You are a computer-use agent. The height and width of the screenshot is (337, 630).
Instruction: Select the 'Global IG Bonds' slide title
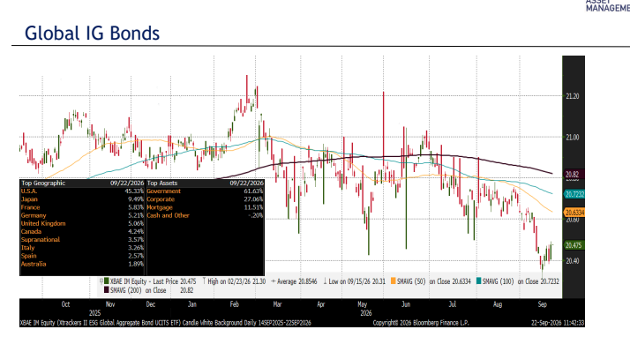[92, 33]
